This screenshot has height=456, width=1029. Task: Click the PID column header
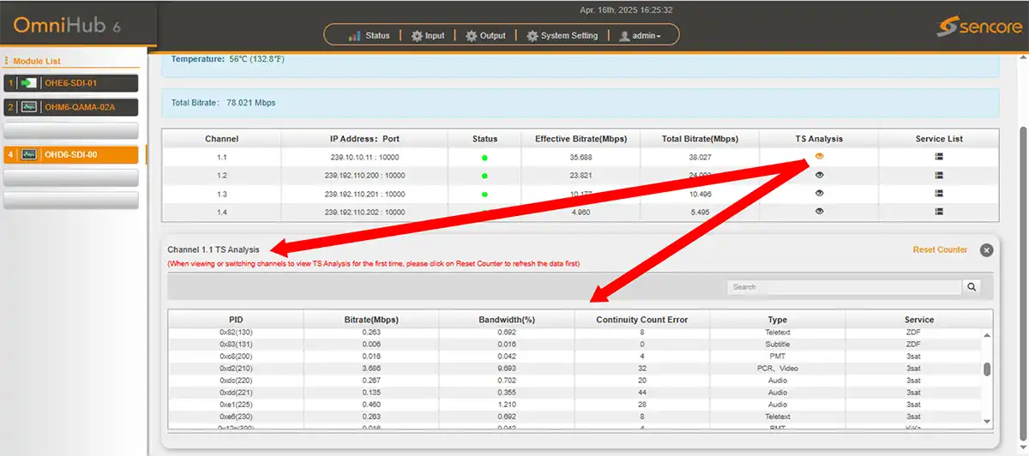click(x=236, y=320)
